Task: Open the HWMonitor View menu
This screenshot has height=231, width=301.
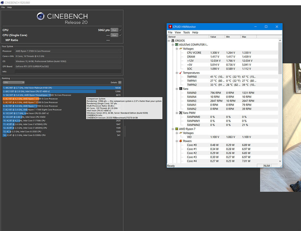Action: [178, 32]
